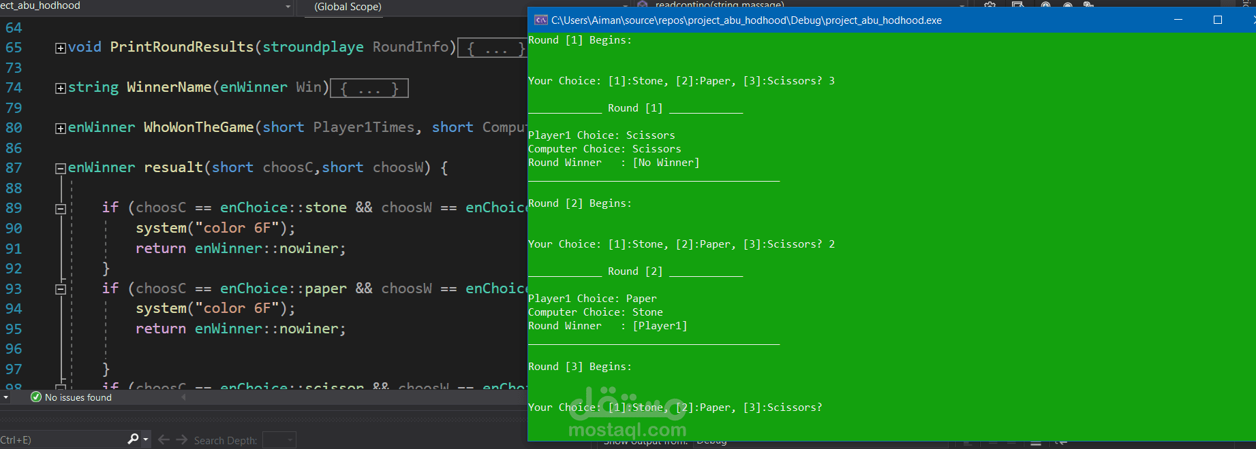Viewport: 1256px width, 449px height.
Task: Click the WinnerName function name
Action: [169, 87]
